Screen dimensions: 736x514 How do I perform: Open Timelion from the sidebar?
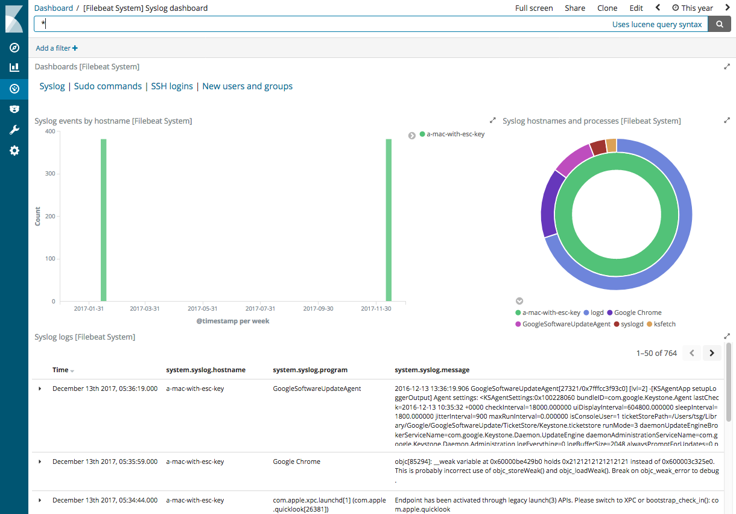14,109
